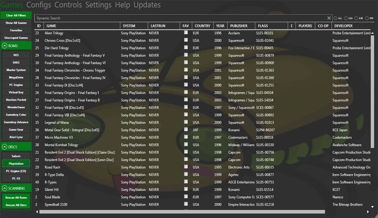Toggle favorite checkbox for Silent Hill
Screen dimensions: 378x218
(186, 189)
